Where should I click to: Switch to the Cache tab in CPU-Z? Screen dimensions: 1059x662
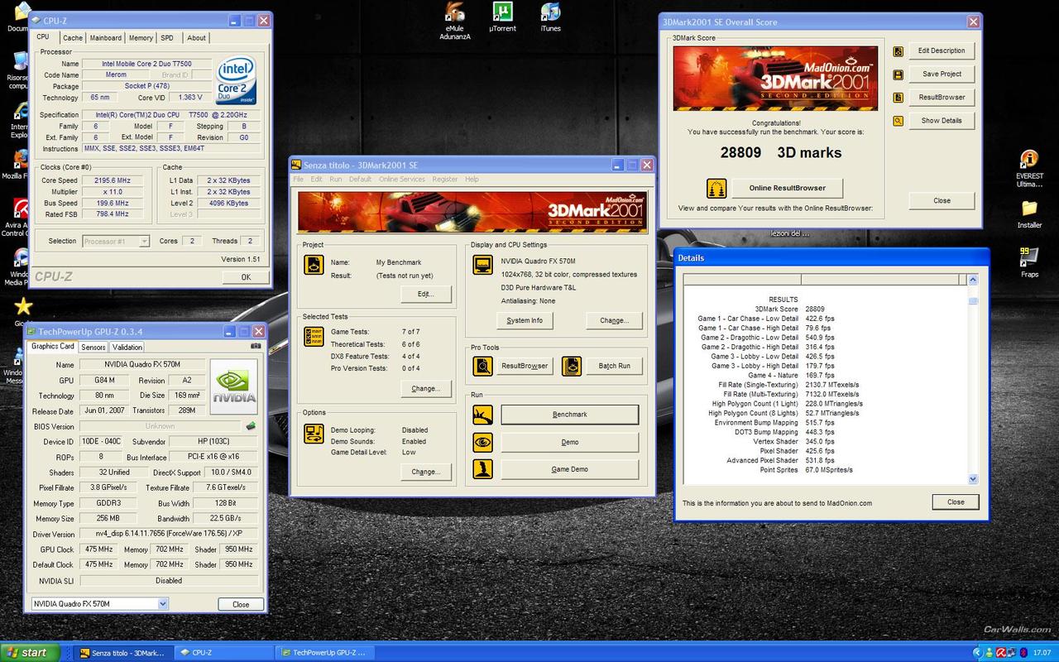tap(73, 38)
